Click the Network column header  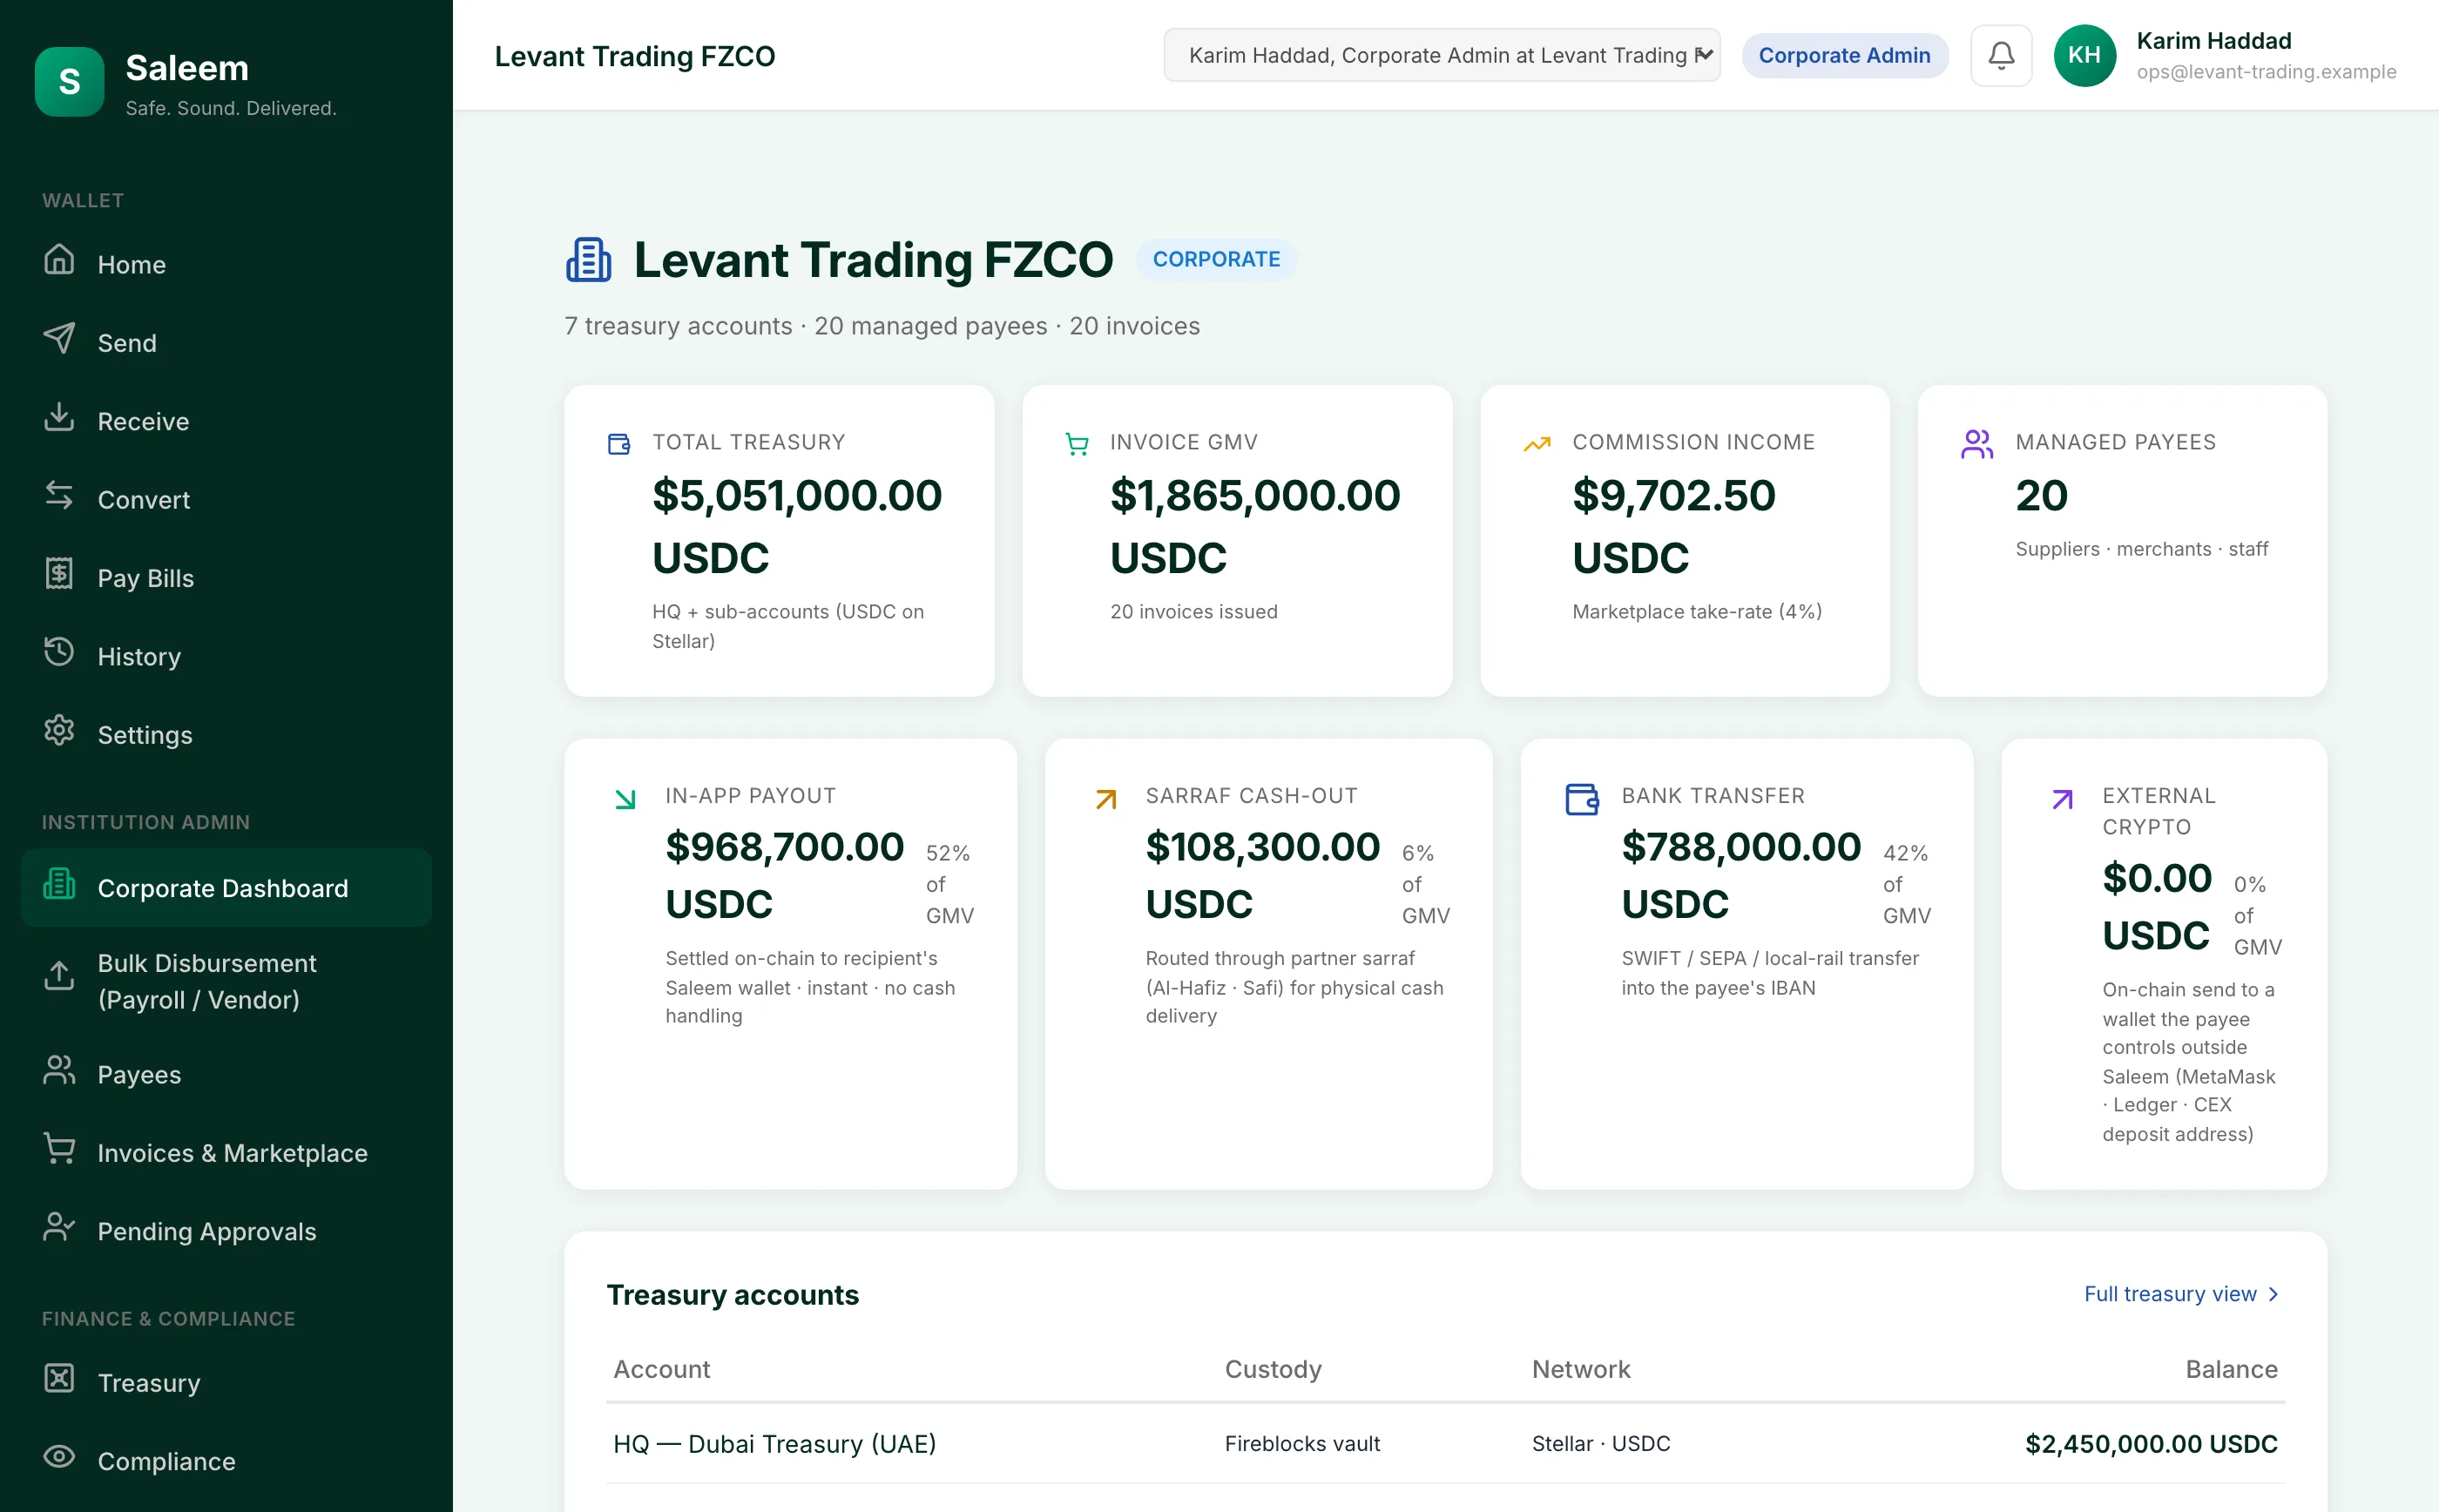point(1581,1369)
